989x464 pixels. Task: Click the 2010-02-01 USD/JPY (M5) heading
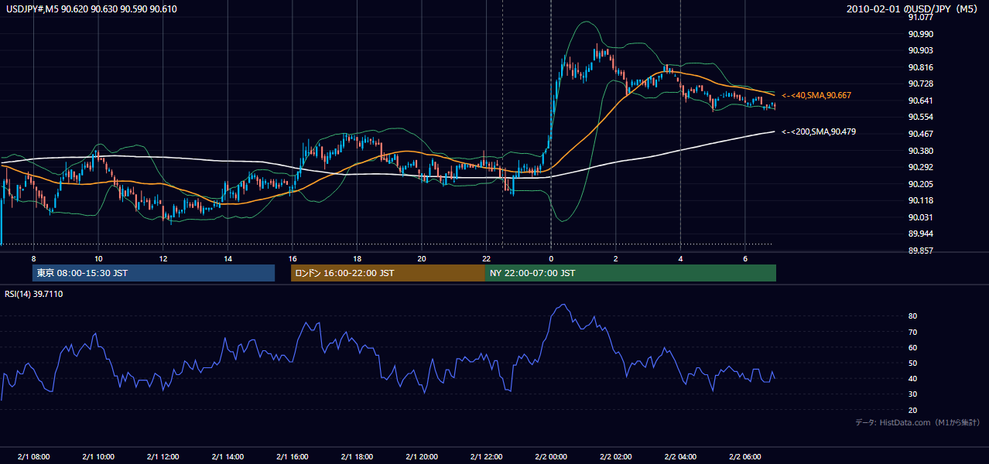coord(913,9)
